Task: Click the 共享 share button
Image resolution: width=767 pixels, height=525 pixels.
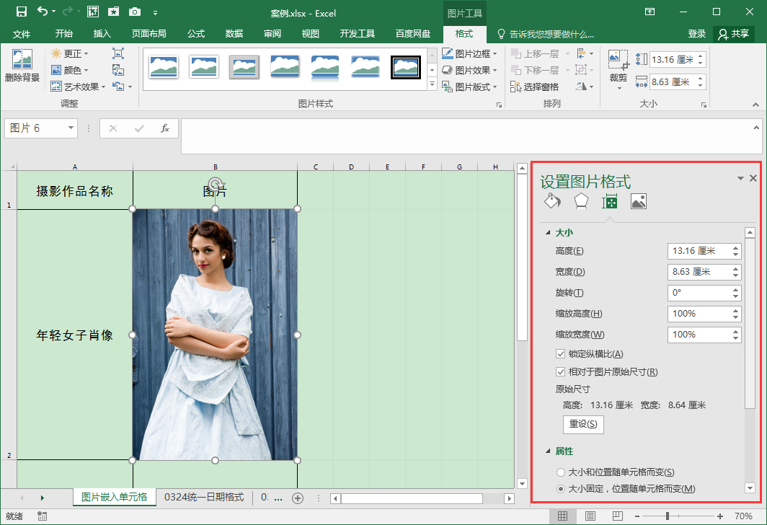Action: [x=733, y=34]
